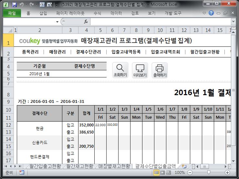This screenshot has height=179, width=239.
Task: Go to the 품목관리 sheet link
Action: click(30, 52)
